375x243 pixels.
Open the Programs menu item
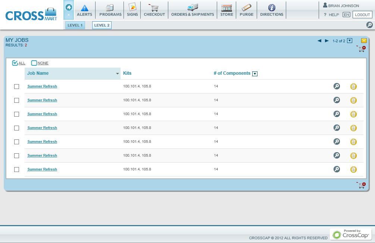pos(110,10)
